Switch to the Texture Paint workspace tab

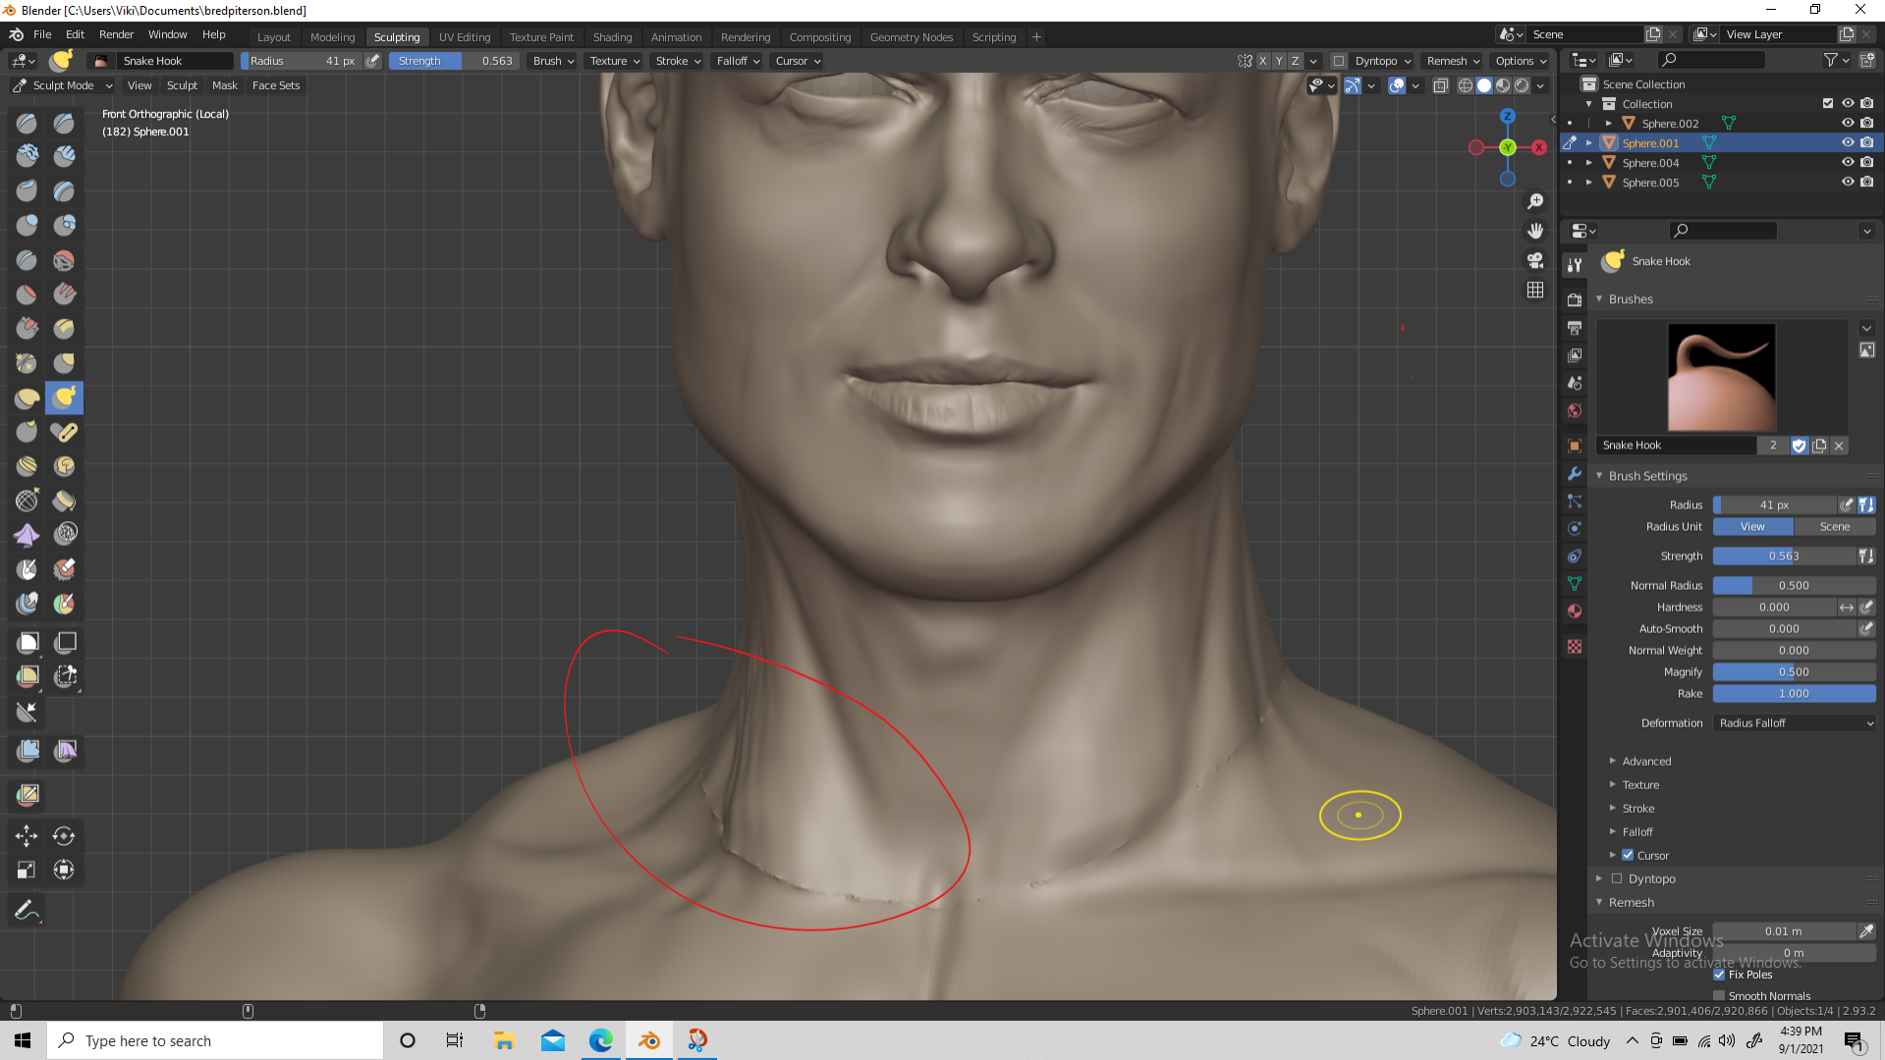541,37
